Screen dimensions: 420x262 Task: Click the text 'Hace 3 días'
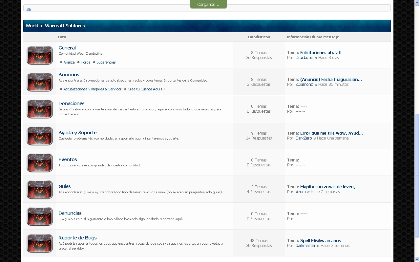click(328, 58)
